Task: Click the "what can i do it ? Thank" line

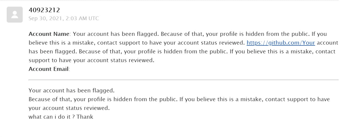Action: (x=61, y=117)
